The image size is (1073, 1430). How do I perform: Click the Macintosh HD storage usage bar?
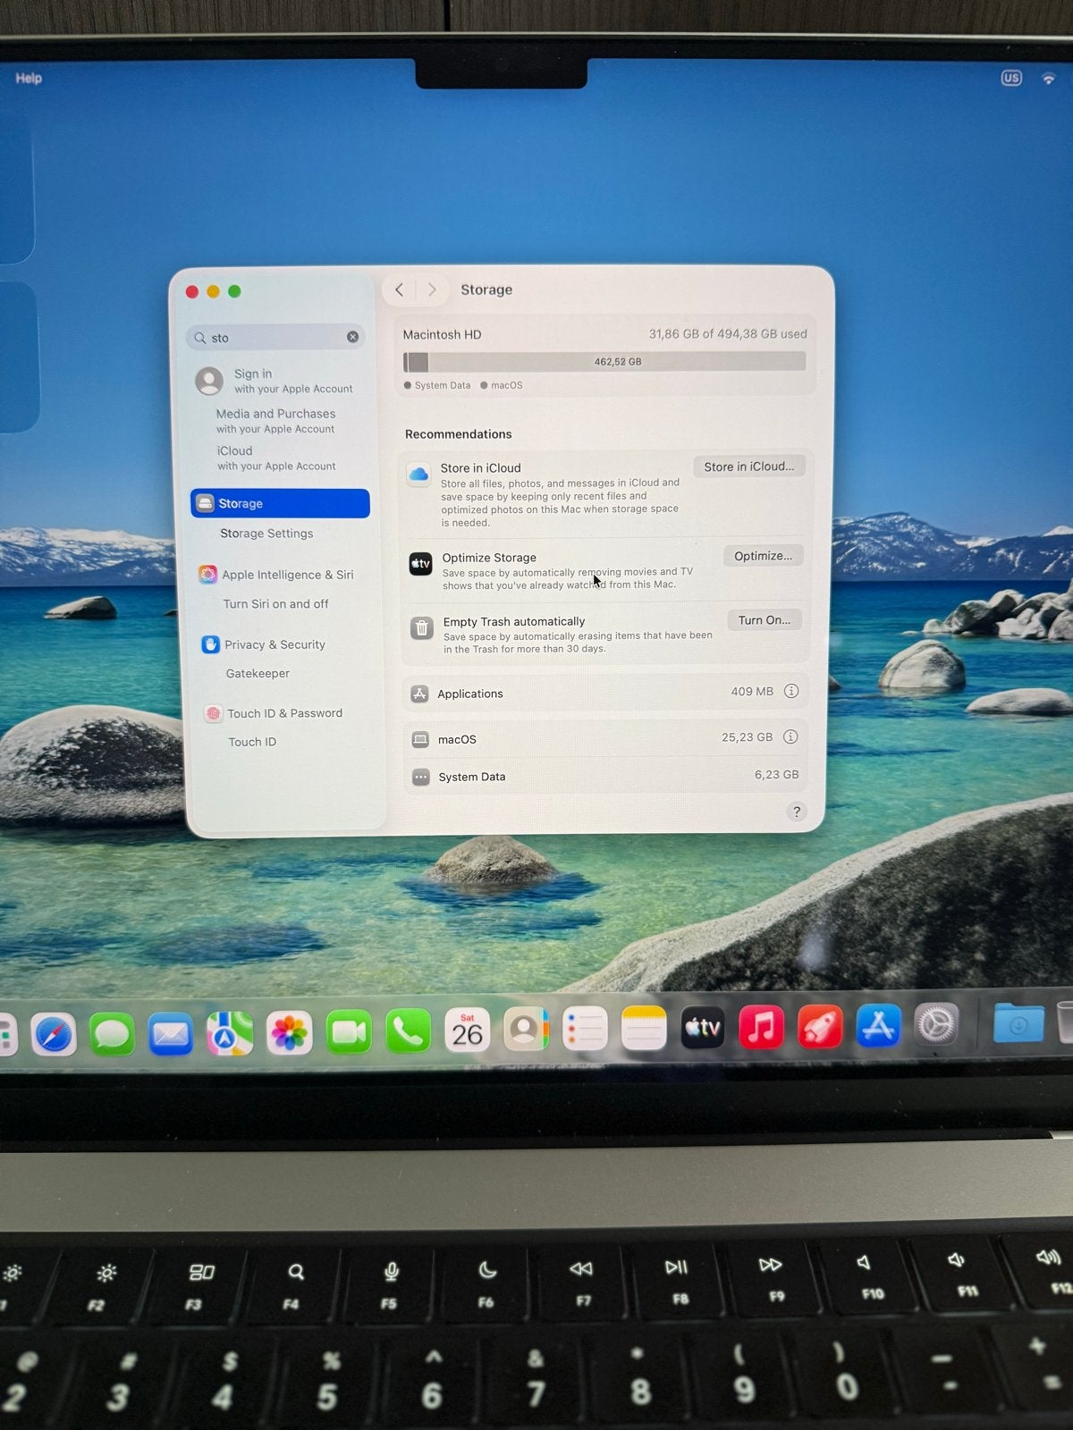pos(604,362)
